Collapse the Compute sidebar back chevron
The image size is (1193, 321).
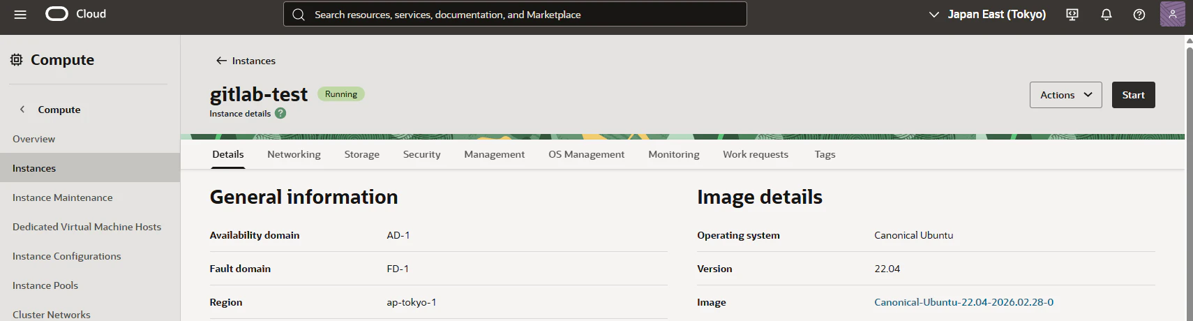pos(22,110)
